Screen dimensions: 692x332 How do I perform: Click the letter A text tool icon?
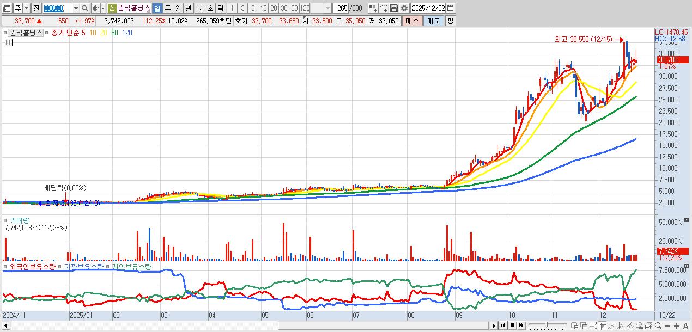pyautogui.click(x=685, y=325)
